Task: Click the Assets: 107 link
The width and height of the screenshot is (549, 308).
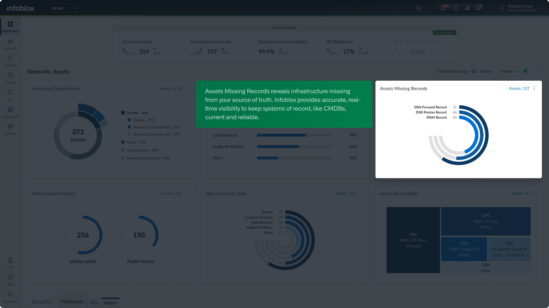Action: tap(519, 89)
